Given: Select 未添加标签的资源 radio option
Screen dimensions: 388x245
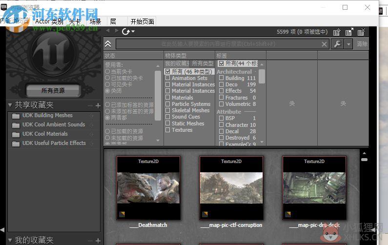Looking at the screenshot, I should pyautogui.click(x=107, y=111).
